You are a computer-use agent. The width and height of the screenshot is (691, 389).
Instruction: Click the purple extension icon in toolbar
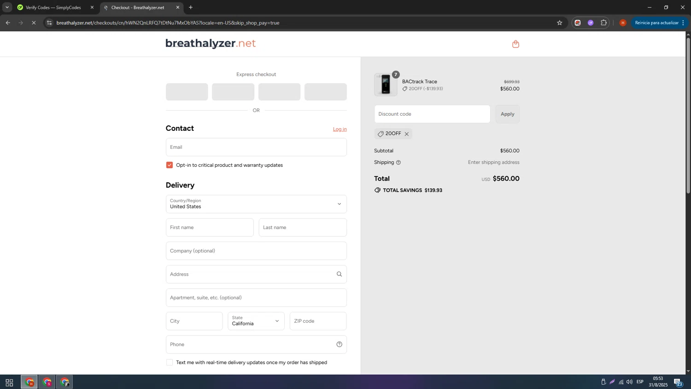tap(591, 23)
